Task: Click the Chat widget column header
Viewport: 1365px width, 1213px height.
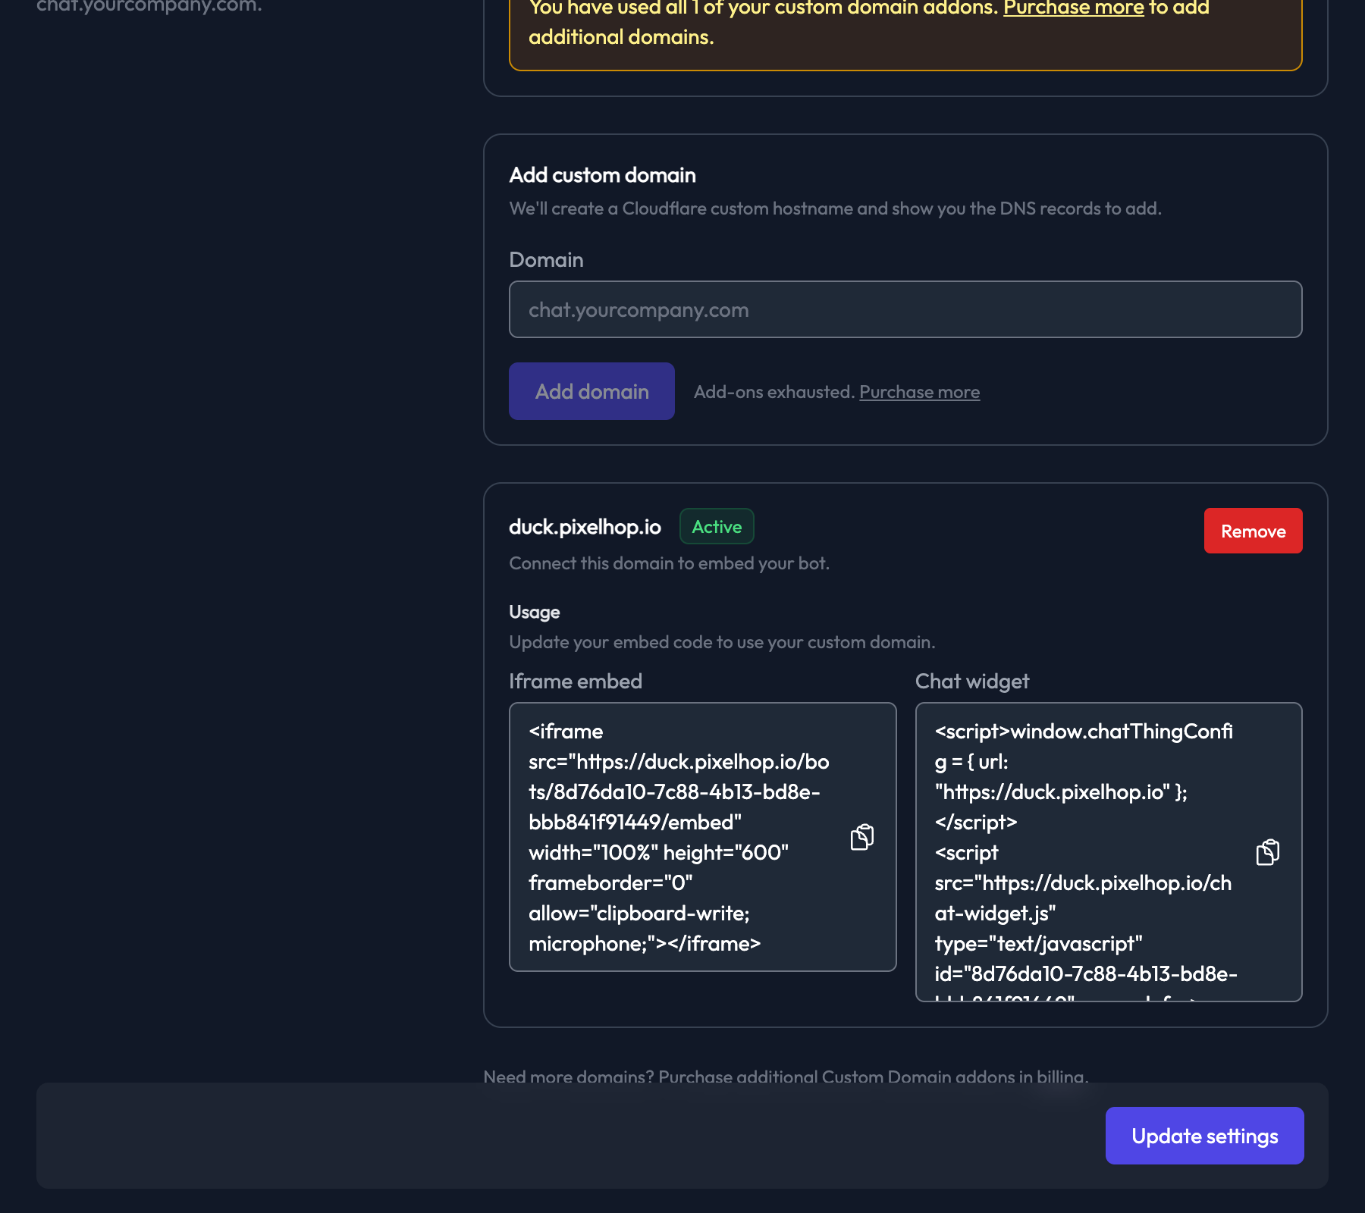Action: pos(972,681)
